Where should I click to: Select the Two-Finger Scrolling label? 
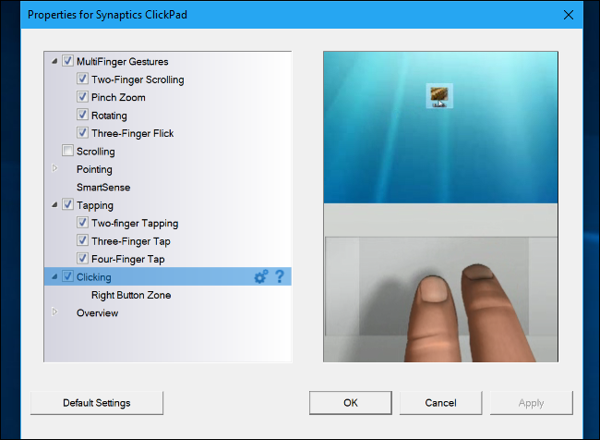click(138, 79)
